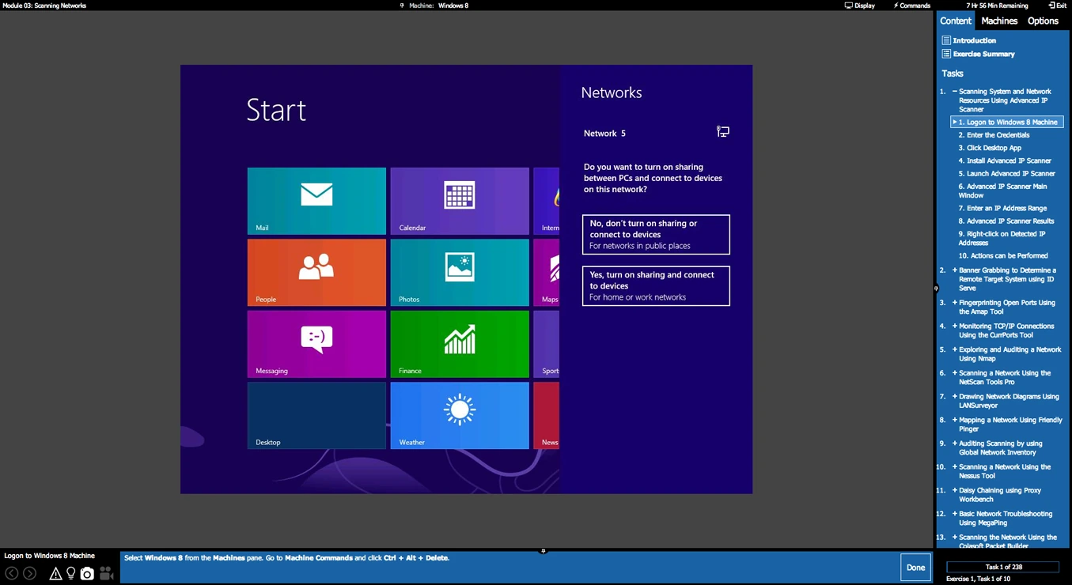This screenshot has width=1072, height=585.
Task: Open the Introduction link
Action: point(975,40)
